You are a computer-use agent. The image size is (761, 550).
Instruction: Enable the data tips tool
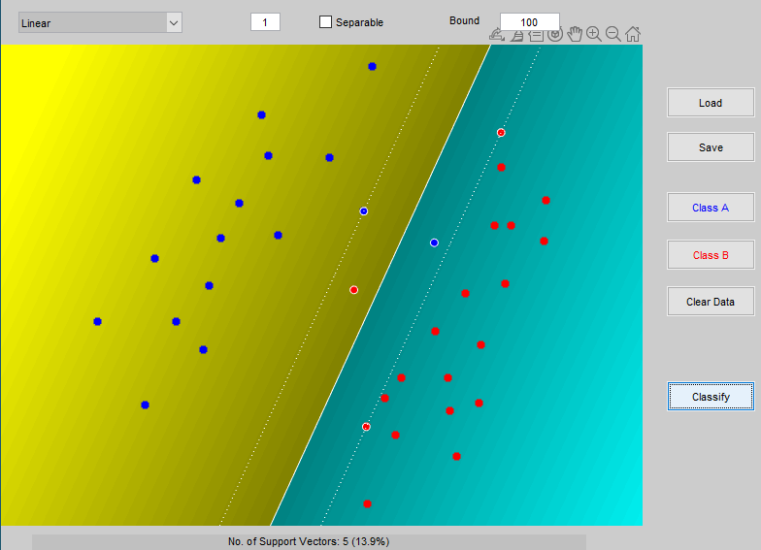point(536,34)
